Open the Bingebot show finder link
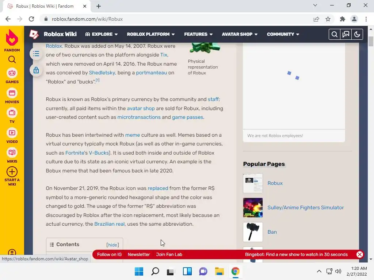The image size is (374, 280). 296,254
